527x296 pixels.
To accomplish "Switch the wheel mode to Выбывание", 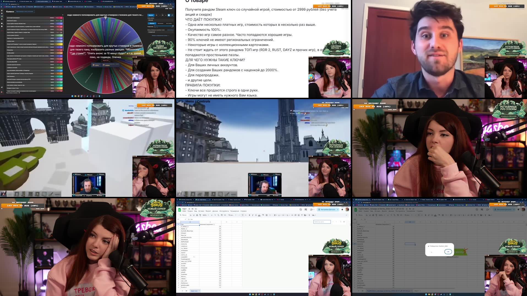I will tap(160, 23).
